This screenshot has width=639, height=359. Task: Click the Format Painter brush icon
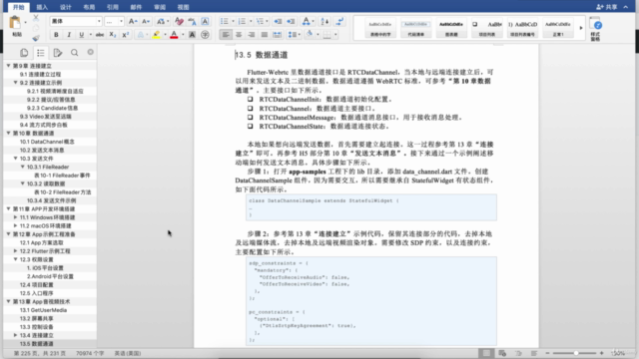click(x=36, y=38)
